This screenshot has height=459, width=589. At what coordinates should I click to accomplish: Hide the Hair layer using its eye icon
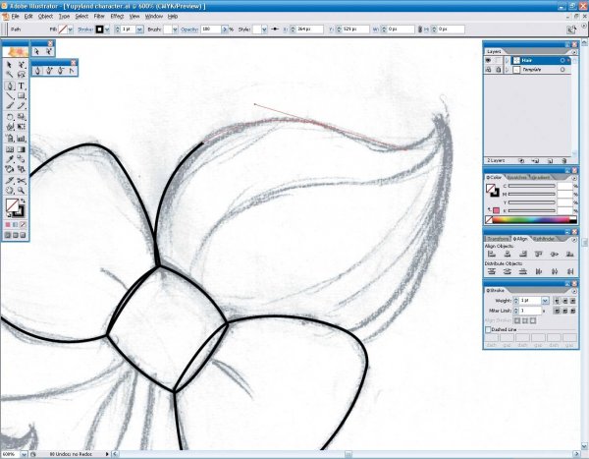[x=489, y=60]
